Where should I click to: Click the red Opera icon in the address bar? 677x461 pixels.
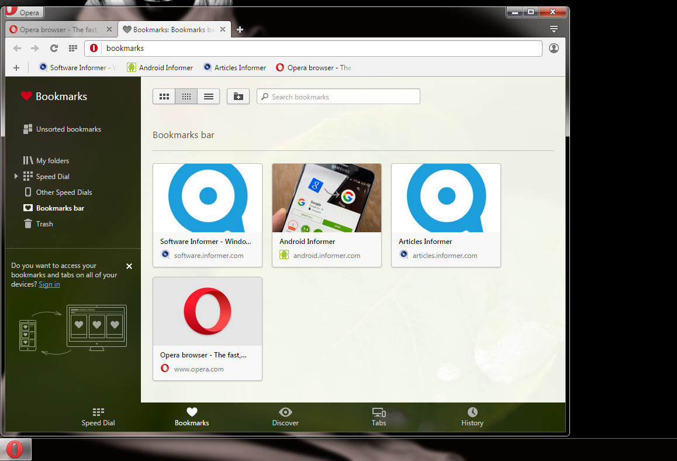tap(94, 49)
